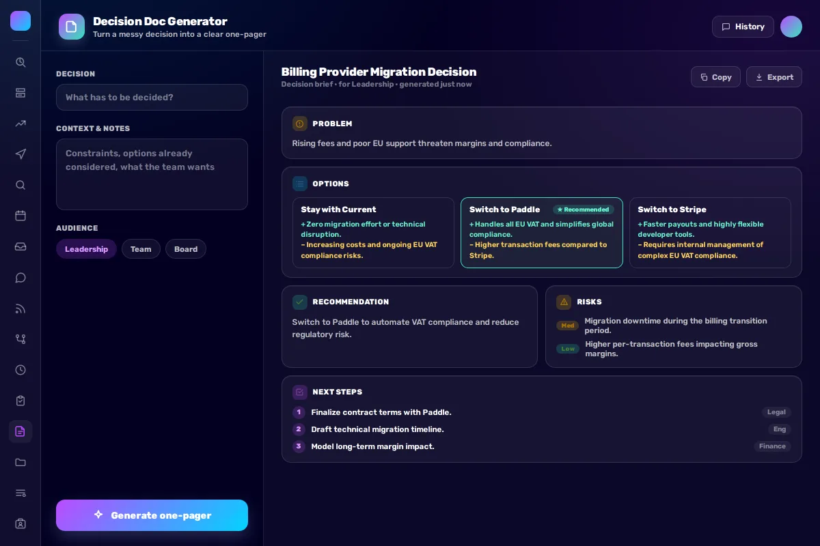Click the Problem section alert icon
This screenshot has height=546, width=820.
[x=300, y=124]
